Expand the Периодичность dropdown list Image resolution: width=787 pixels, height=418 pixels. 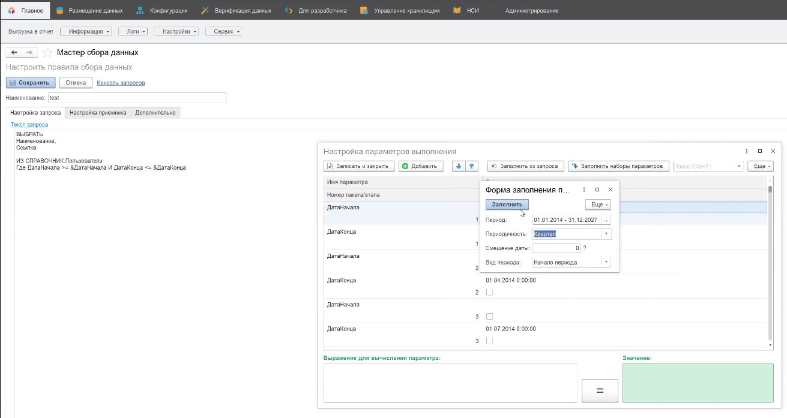pos(606,234)
